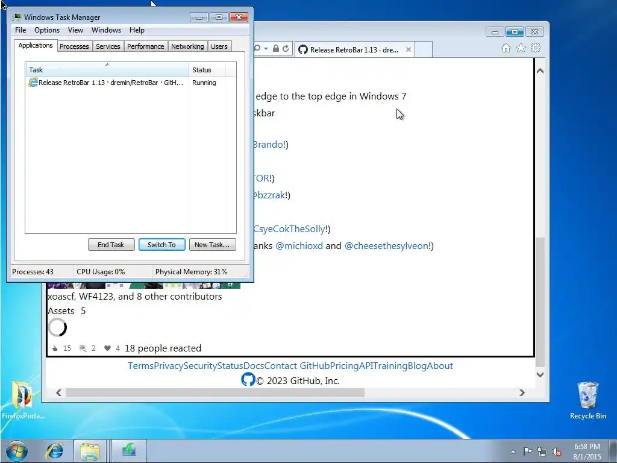Open the Action Center flag icon
Screen dimensions: 617x463
(x=527, y=451)
